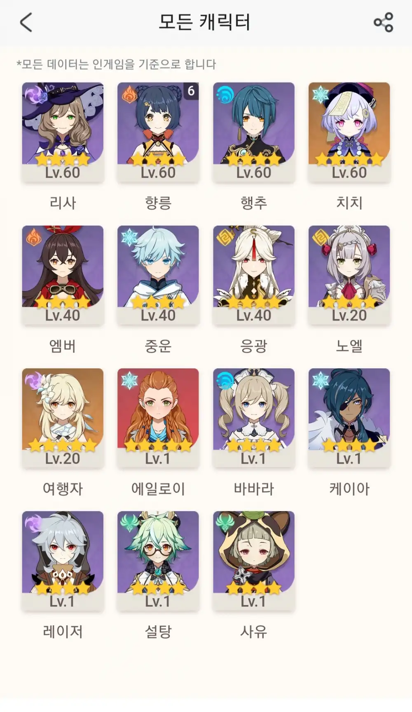Open Sucrose's character card (설탕)
The height and width of the screenshot is (712, 412).
[158, 561]
